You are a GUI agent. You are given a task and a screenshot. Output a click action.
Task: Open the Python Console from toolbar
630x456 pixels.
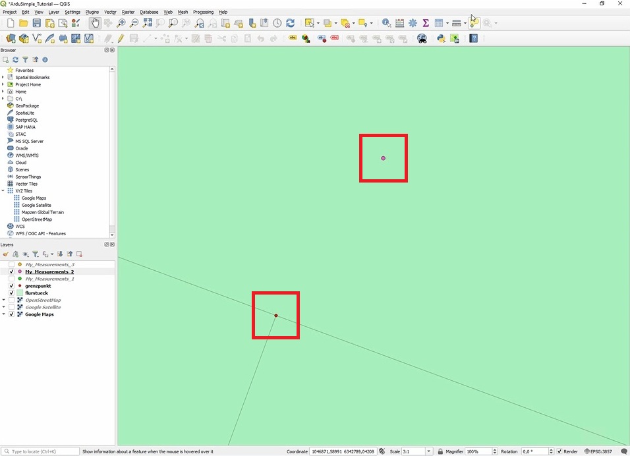441,38
